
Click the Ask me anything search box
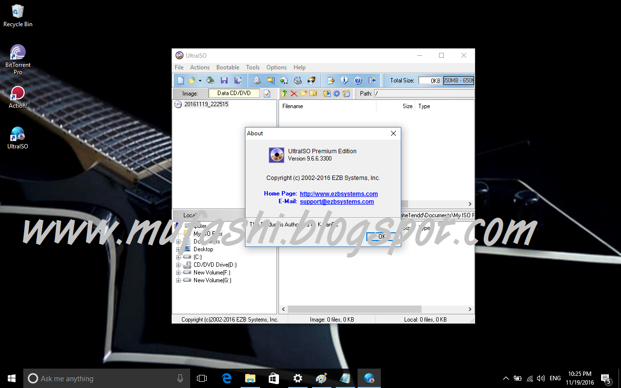(107, 378)
